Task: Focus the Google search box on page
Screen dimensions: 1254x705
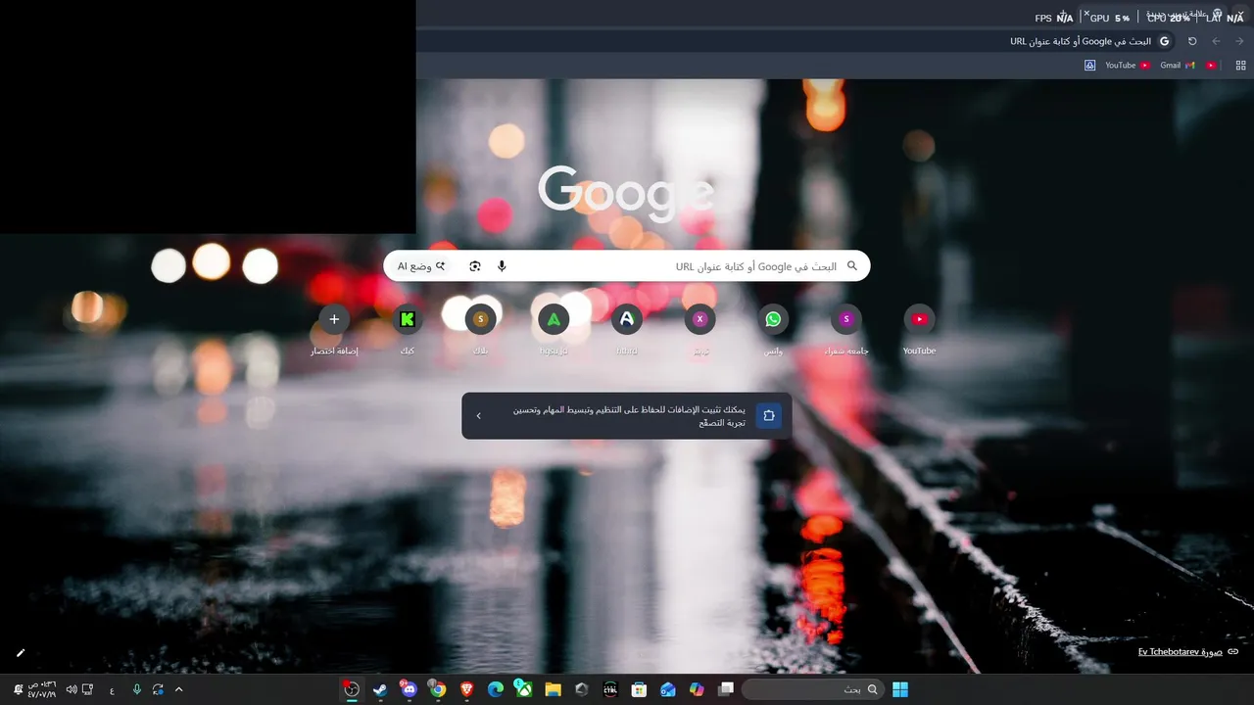Action: pos(627,266)
